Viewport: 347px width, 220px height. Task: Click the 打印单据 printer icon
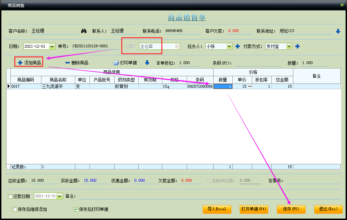116,63
